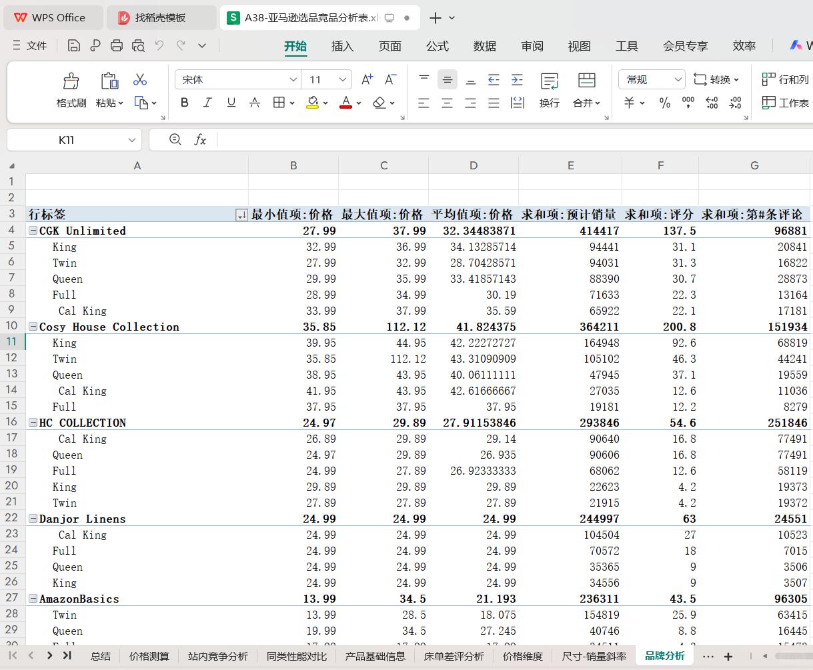Open a new tab in WPS title bar
Viewport: 813px width, 670px height.
pyautogui.click(x=435, y=18)
